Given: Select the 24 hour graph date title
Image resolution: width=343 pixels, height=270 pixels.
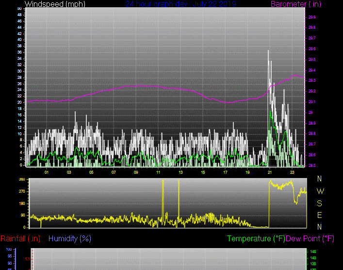Looking at the screenshot, I should tap(180, 4).
